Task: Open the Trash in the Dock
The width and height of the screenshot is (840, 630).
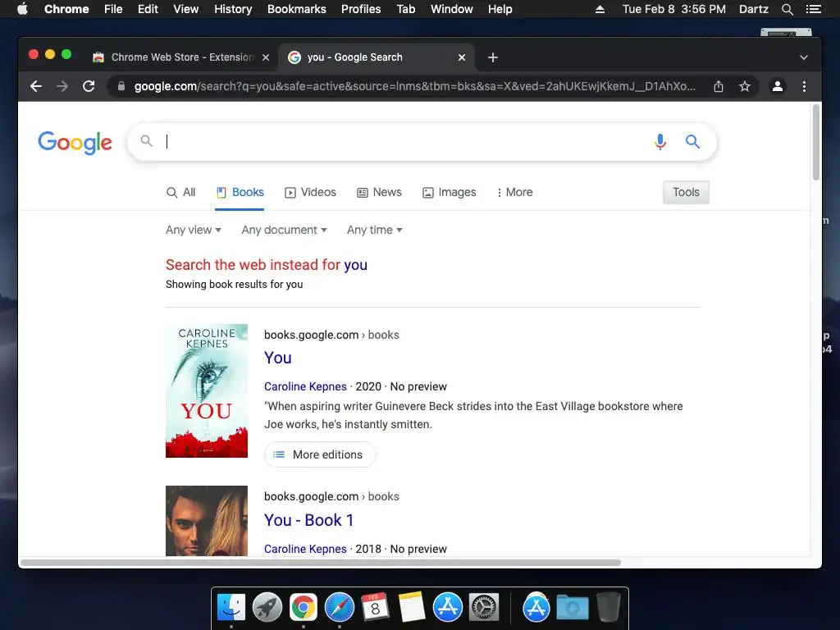Action: pos(608,608)
